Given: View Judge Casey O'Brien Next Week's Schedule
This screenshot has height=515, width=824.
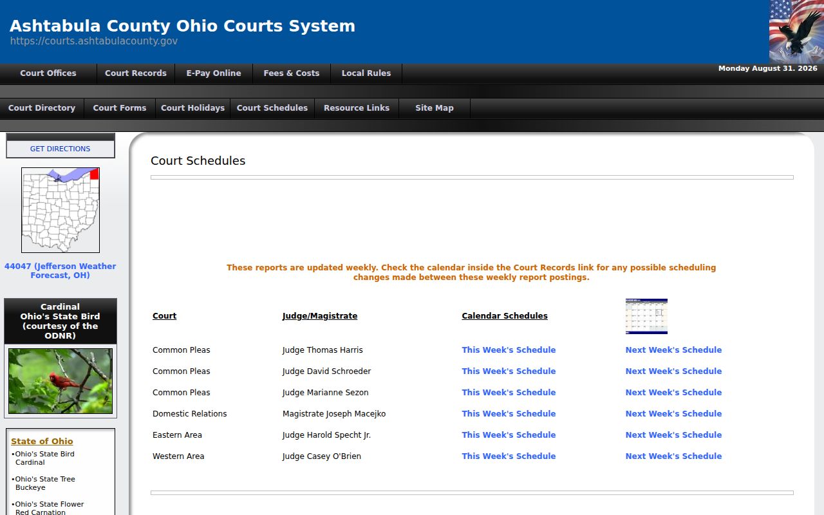Looking at the screenshot, I should tap(673, 456).
